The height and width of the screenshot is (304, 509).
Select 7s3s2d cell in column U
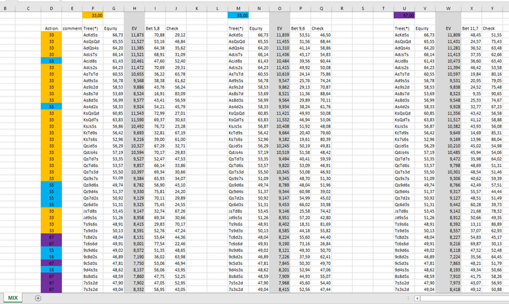point(404,289)
